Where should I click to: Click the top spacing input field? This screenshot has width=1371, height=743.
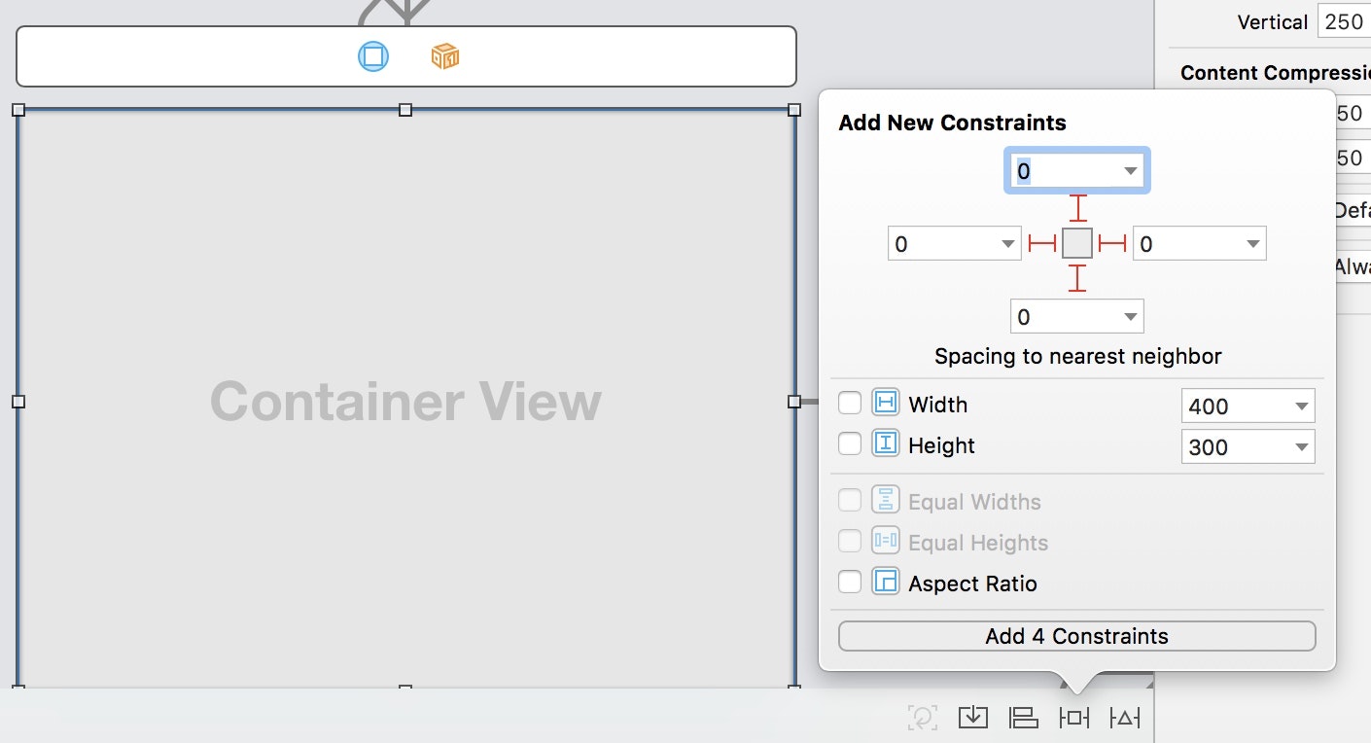pyautogui.click(x=1077, y=171)
